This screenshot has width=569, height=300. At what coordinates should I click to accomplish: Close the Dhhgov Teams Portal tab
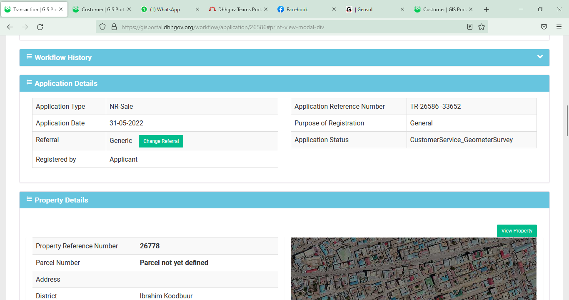coord(266,9)
